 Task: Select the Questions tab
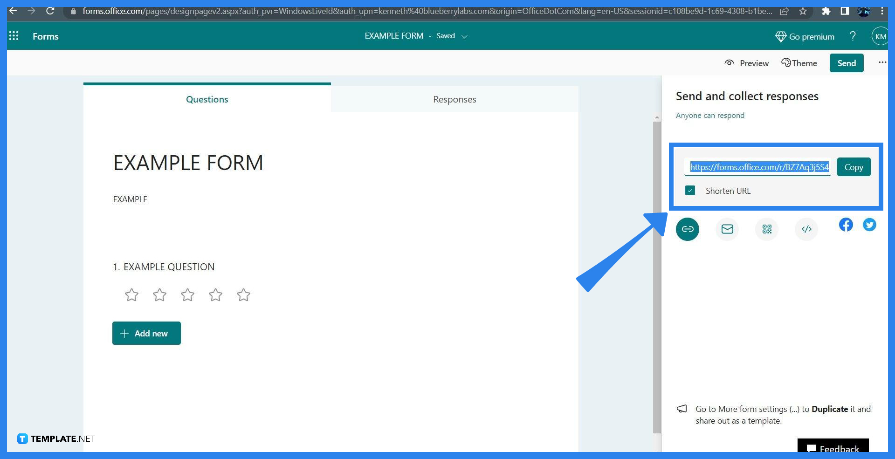pyautogui.click(x=207, y=99)
